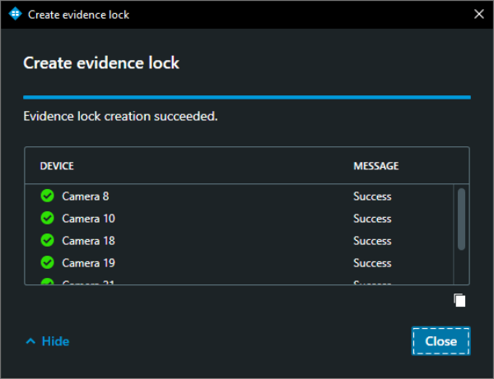494x379 pixels.
Task: Click the DEVICE column header
Action: (57, 166)
